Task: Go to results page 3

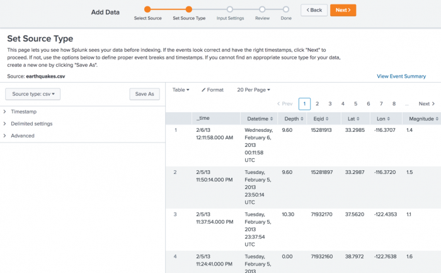Action: 330,104
